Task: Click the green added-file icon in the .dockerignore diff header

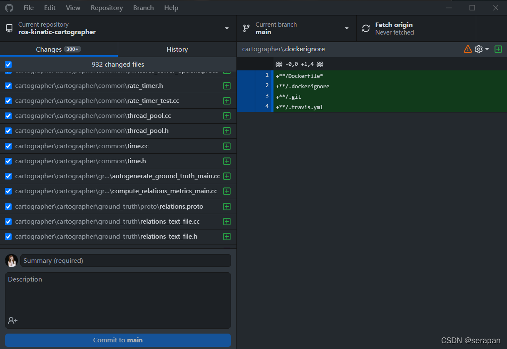Action: point(498,49)
